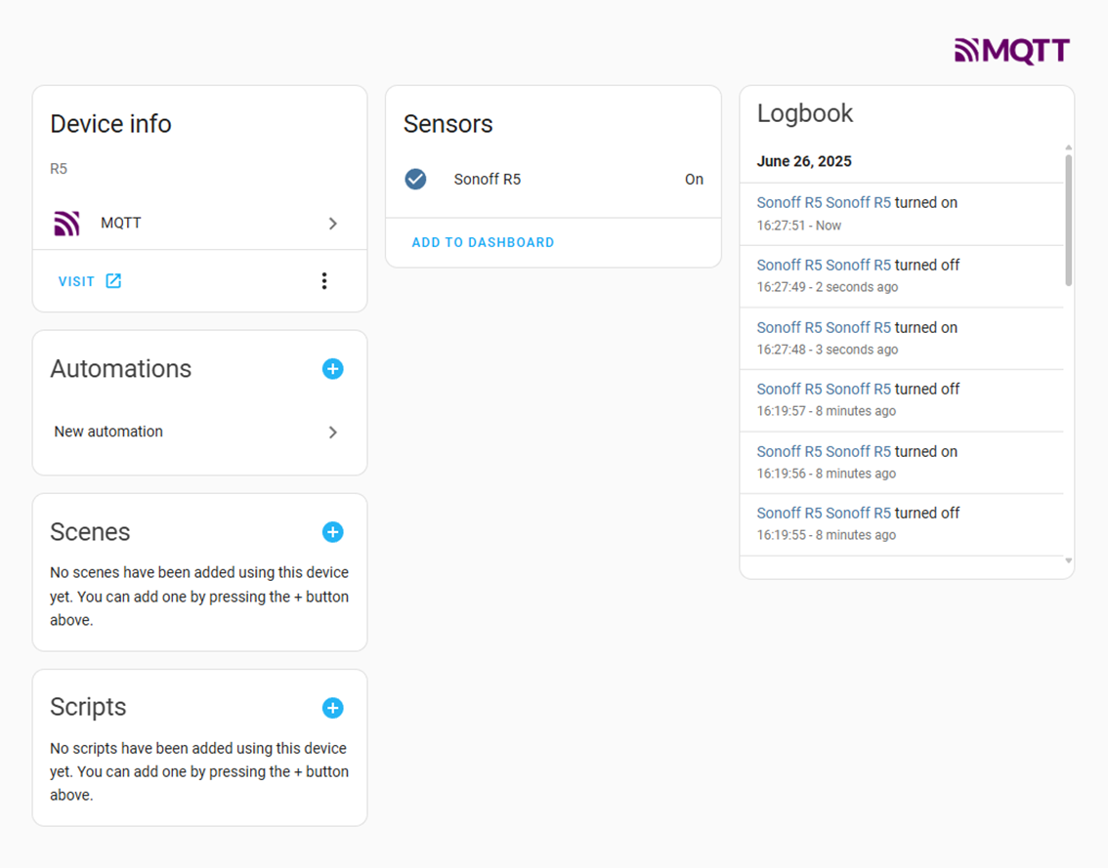Click the Logbook scroll down arrow

tap(1068, 561)
